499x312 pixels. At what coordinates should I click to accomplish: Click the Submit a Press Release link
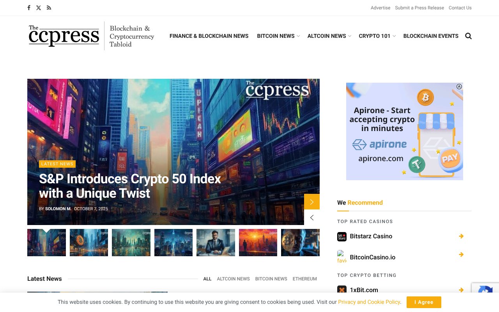[x=419, y=8]
